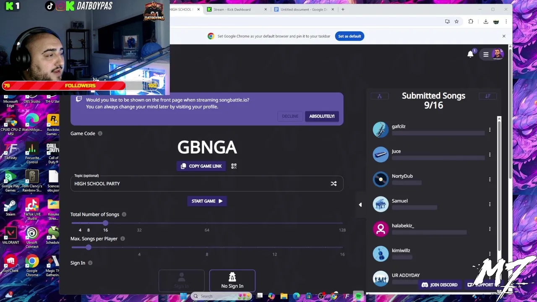Screen dimensions: 537x302
Task: Open the hamburger menu beside profile avatar
Action: [486, 54]
